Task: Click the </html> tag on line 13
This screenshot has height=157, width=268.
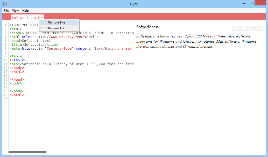Action: [x=17, y=72]
